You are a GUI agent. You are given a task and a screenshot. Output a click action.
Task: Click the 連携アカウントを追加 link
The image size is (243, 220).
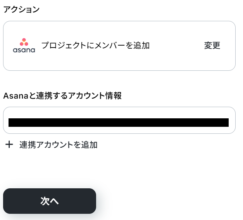pyautogui.click(x=58, y=145)
